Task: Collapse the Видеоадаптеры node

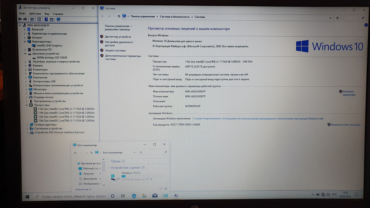Action: (x=24, y=42)
